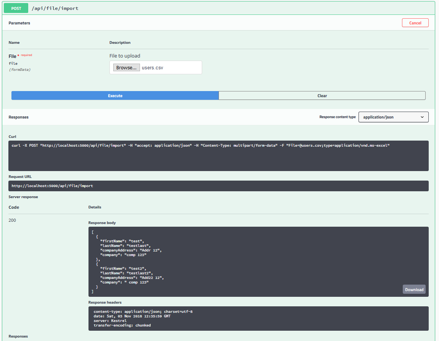Click the "lastName": "testlast" line
Image resolution: width=439 pixels, height=341 pixels.
pos(125,246)
